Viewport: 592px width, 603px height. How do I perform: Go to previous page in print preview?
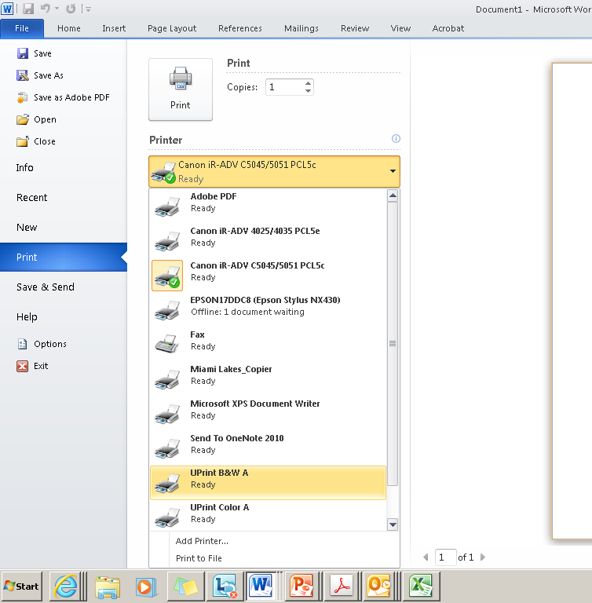click(426, 557)
